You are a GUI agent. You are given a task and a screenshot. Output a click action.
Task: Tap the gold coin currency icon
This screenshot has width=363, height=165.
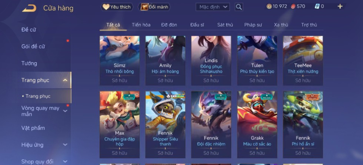269,6
